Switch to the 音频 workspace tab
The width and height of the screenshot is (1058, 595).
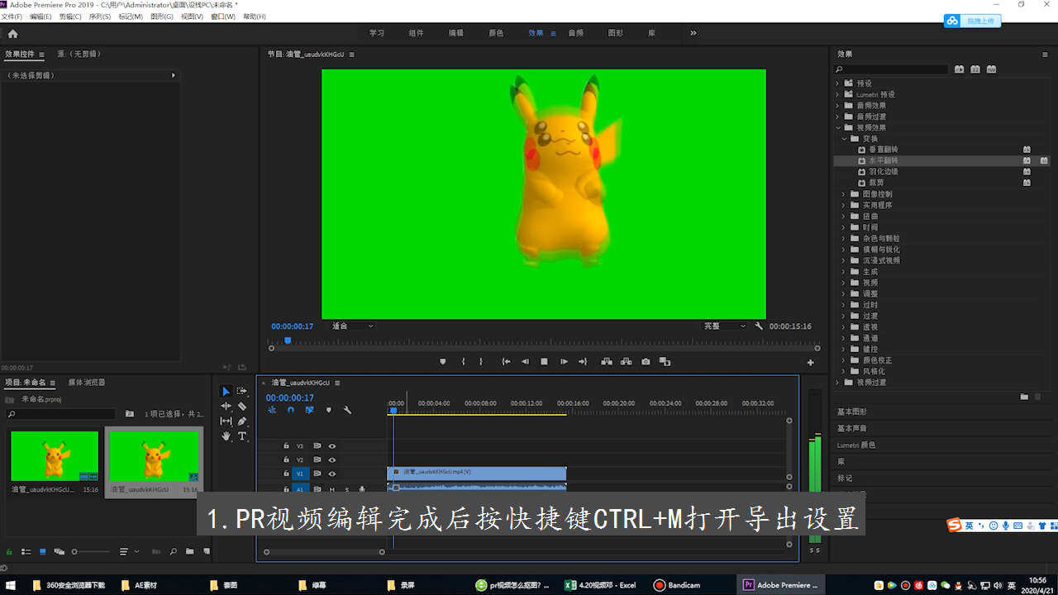click(575, 33)
